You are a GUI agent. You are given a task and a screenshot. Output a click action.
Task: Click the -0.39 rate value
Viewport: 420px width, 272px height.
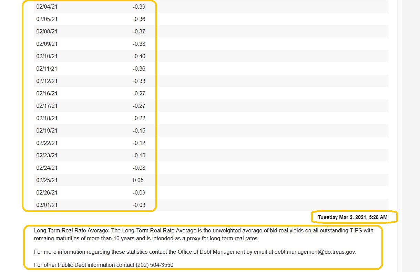click(x=139, y=7)
